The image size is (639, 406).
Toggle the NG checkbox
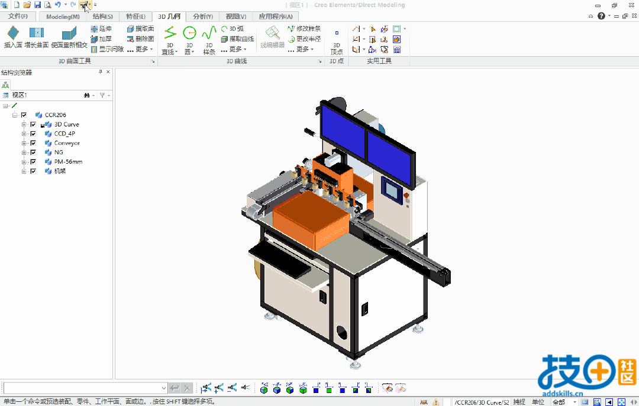click(33, 152)
